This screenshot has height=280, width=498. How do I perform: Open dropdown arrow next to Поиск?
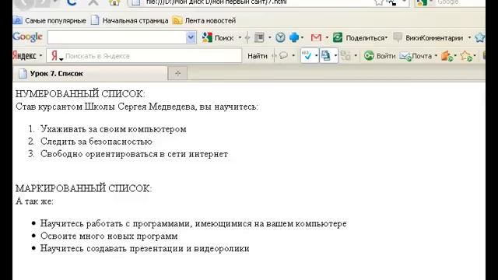[x=240, y=38]
